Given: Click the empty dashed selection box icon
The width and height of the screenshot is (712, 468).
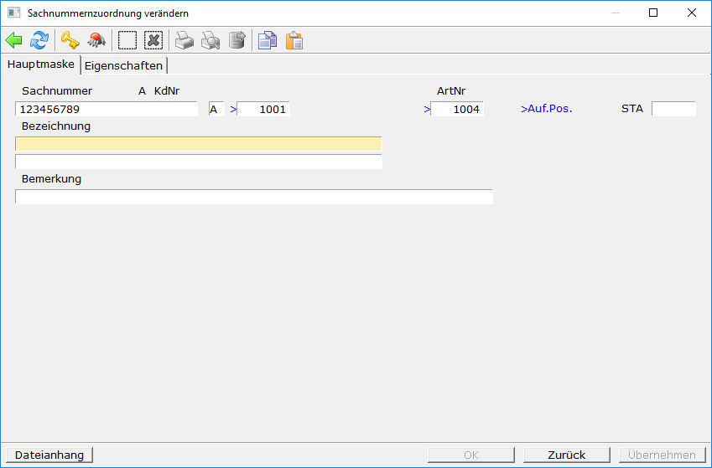Looking at the screenshot, I should [127, 40].
